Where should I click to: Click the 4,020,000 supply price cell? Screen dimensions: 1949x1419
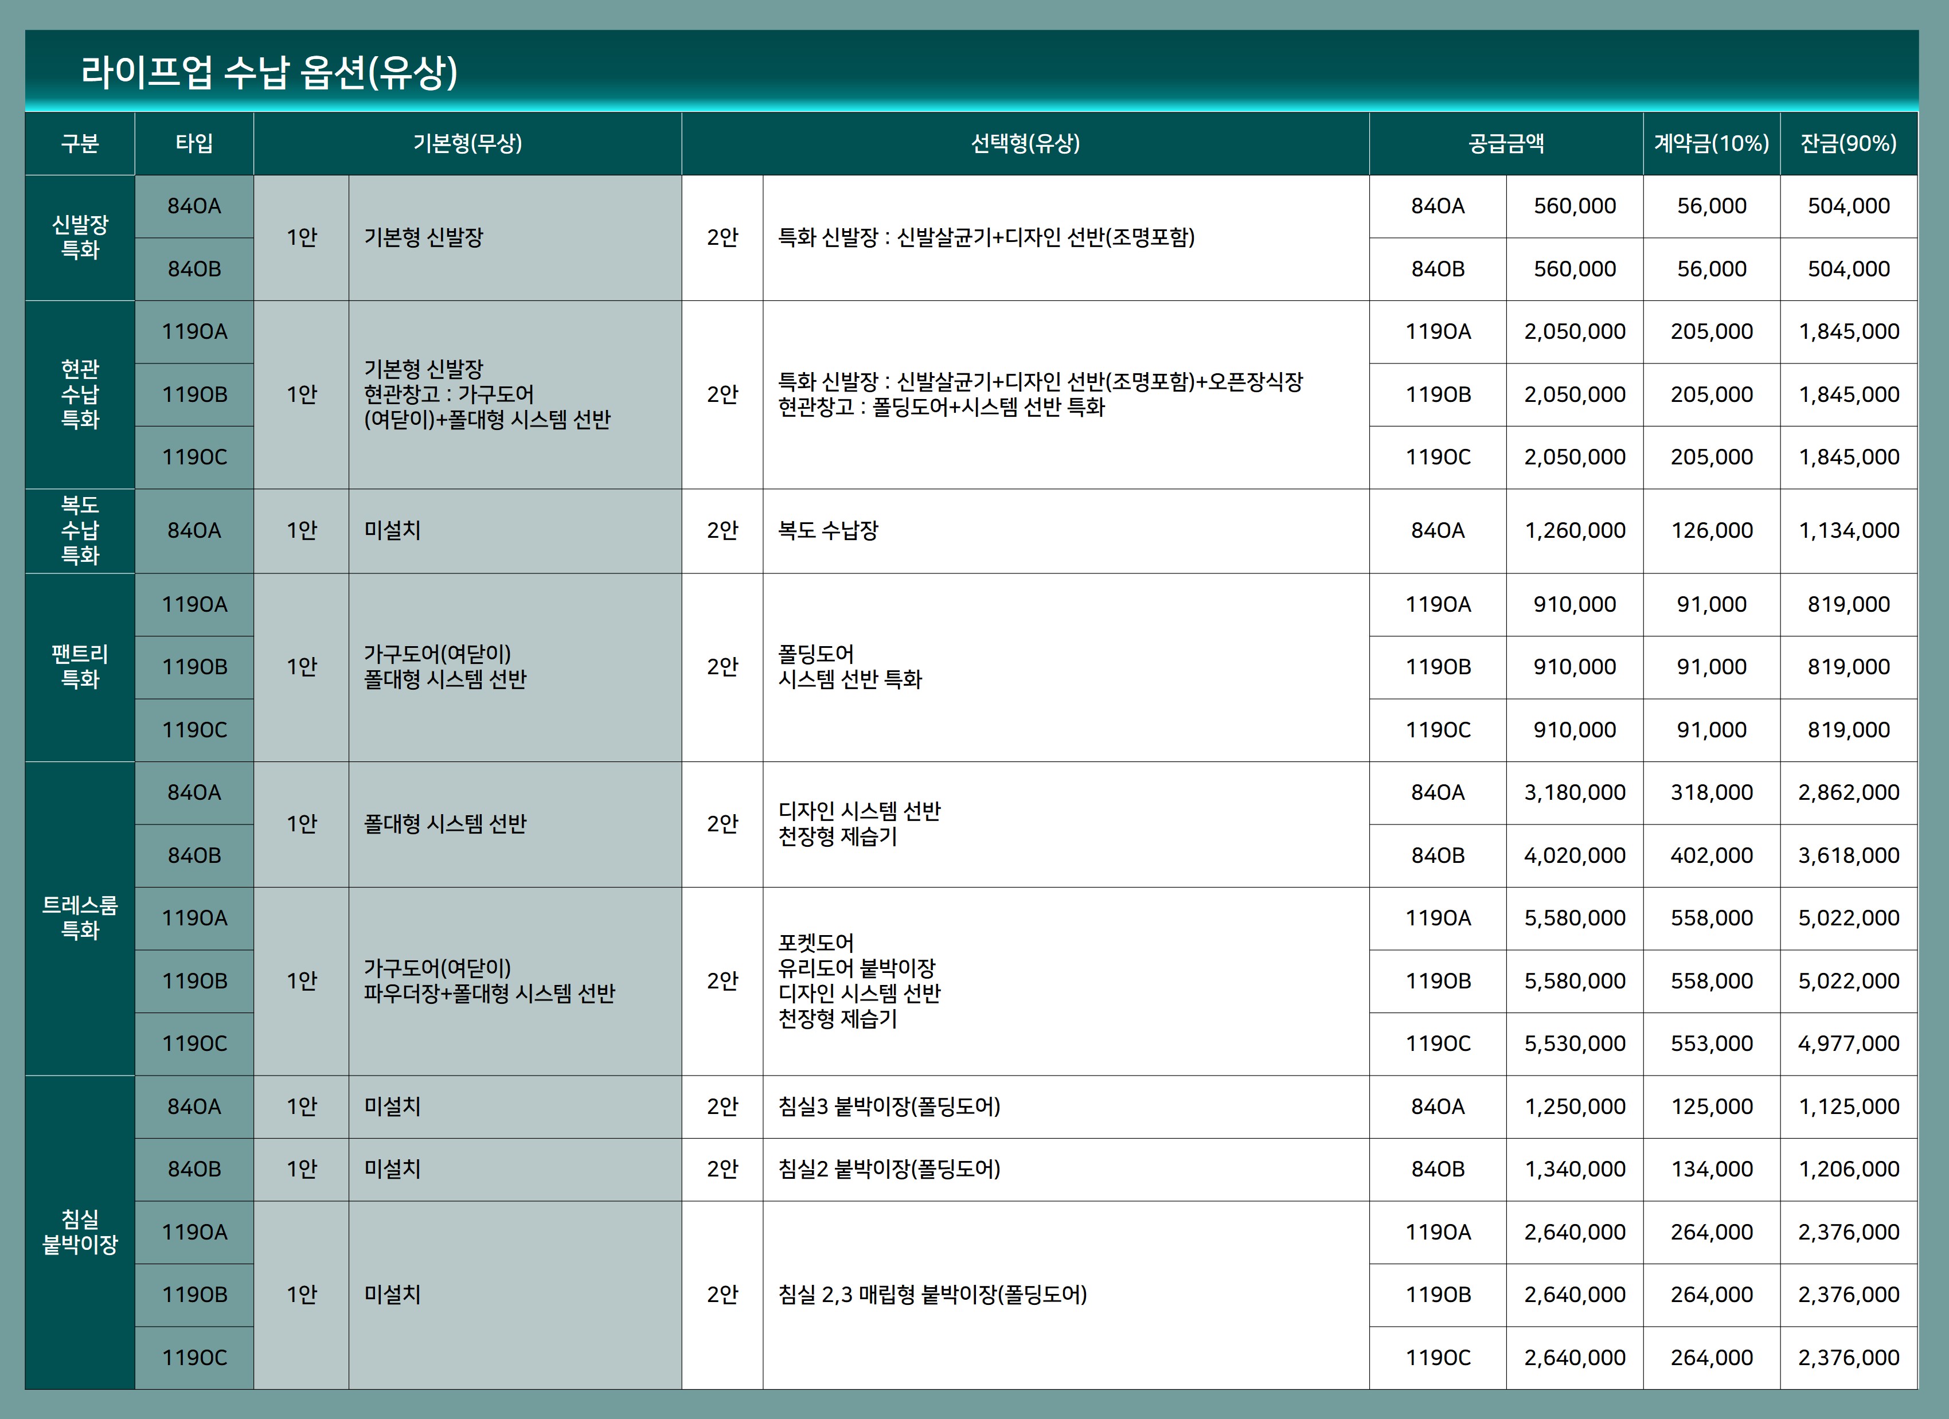click(x=1575, y=855)
